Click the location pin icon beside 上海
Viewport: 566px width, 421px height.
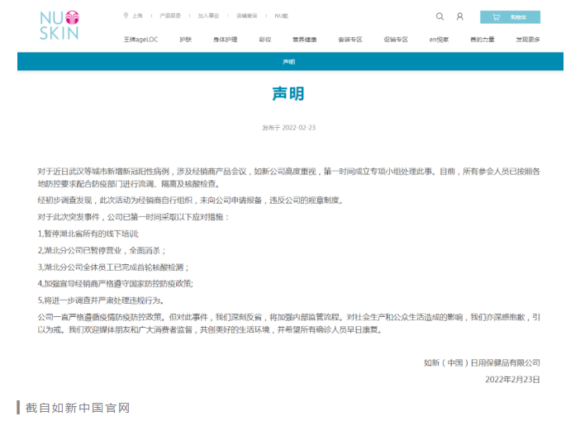coord(126,16)
